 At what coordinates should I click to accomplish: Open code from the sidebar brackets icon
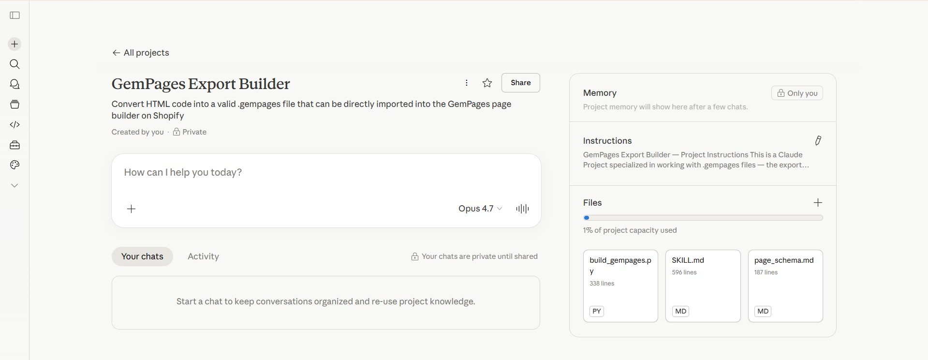15,125
